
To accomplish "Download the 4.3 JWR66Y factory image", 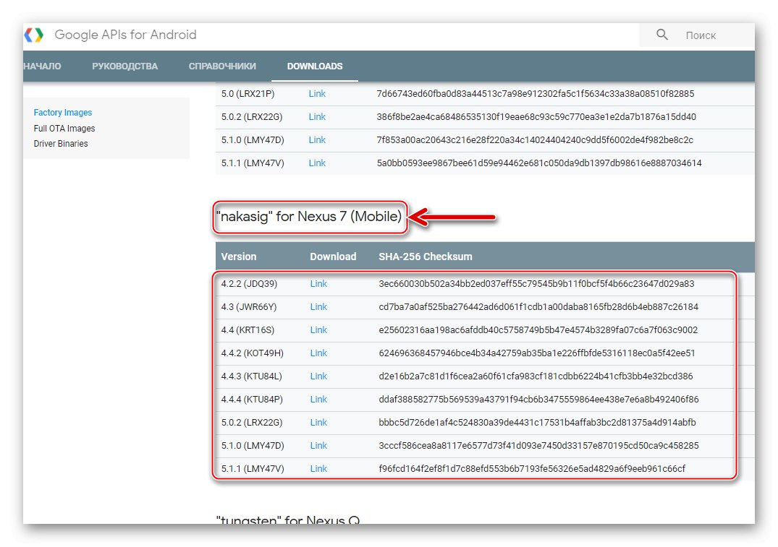I will click(x=318, y=306).
